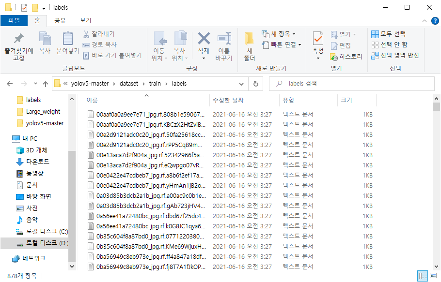Viewport: 441px width, 282px height.
Task: Sort by 수정한 날짜 column header
Action: coord(244,100)
